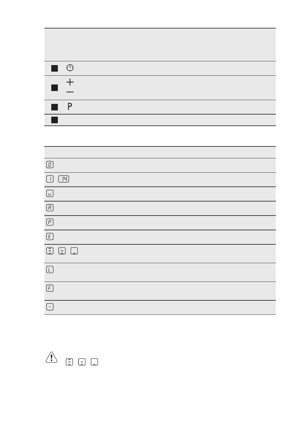
Task: Click the boxed L display symbol
Action: click(x=50, y=269)
